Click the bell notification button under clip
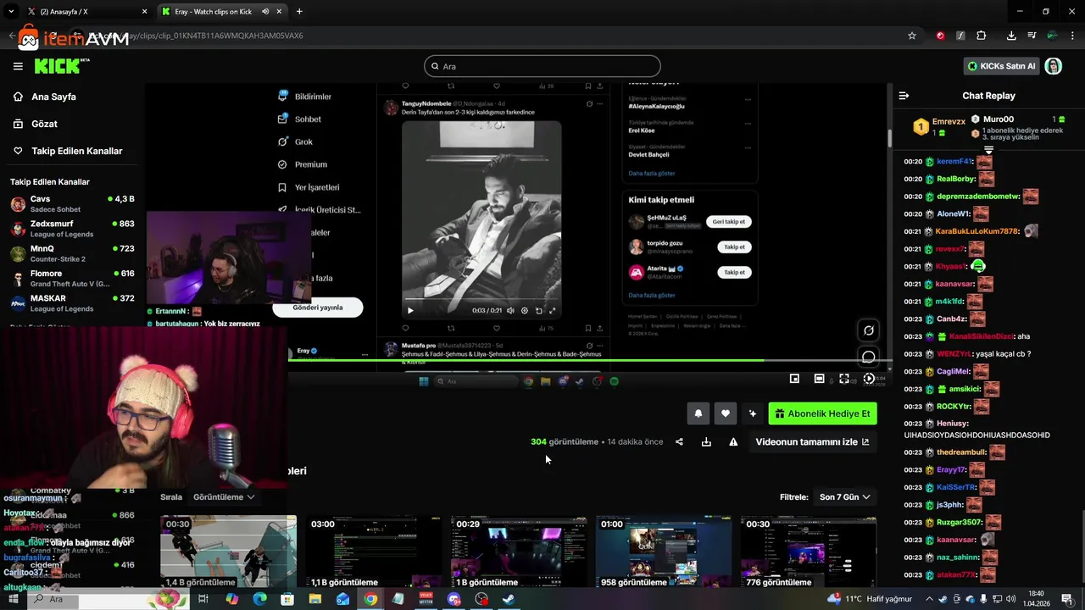This screenshot has width=1085, height=610. [x=698, y=413]
